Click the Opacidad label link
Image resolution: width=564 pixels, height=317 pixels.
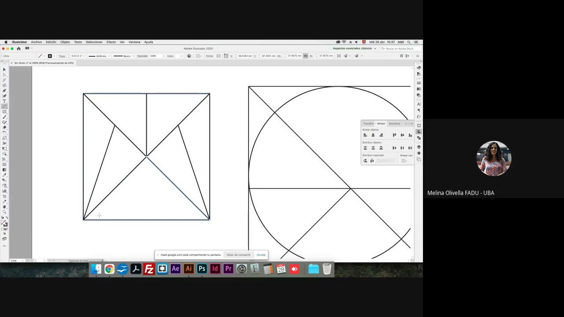pos(142,56)
